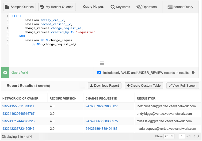View results in full screen
Screen dimensions: 202x141
point(183,86)
